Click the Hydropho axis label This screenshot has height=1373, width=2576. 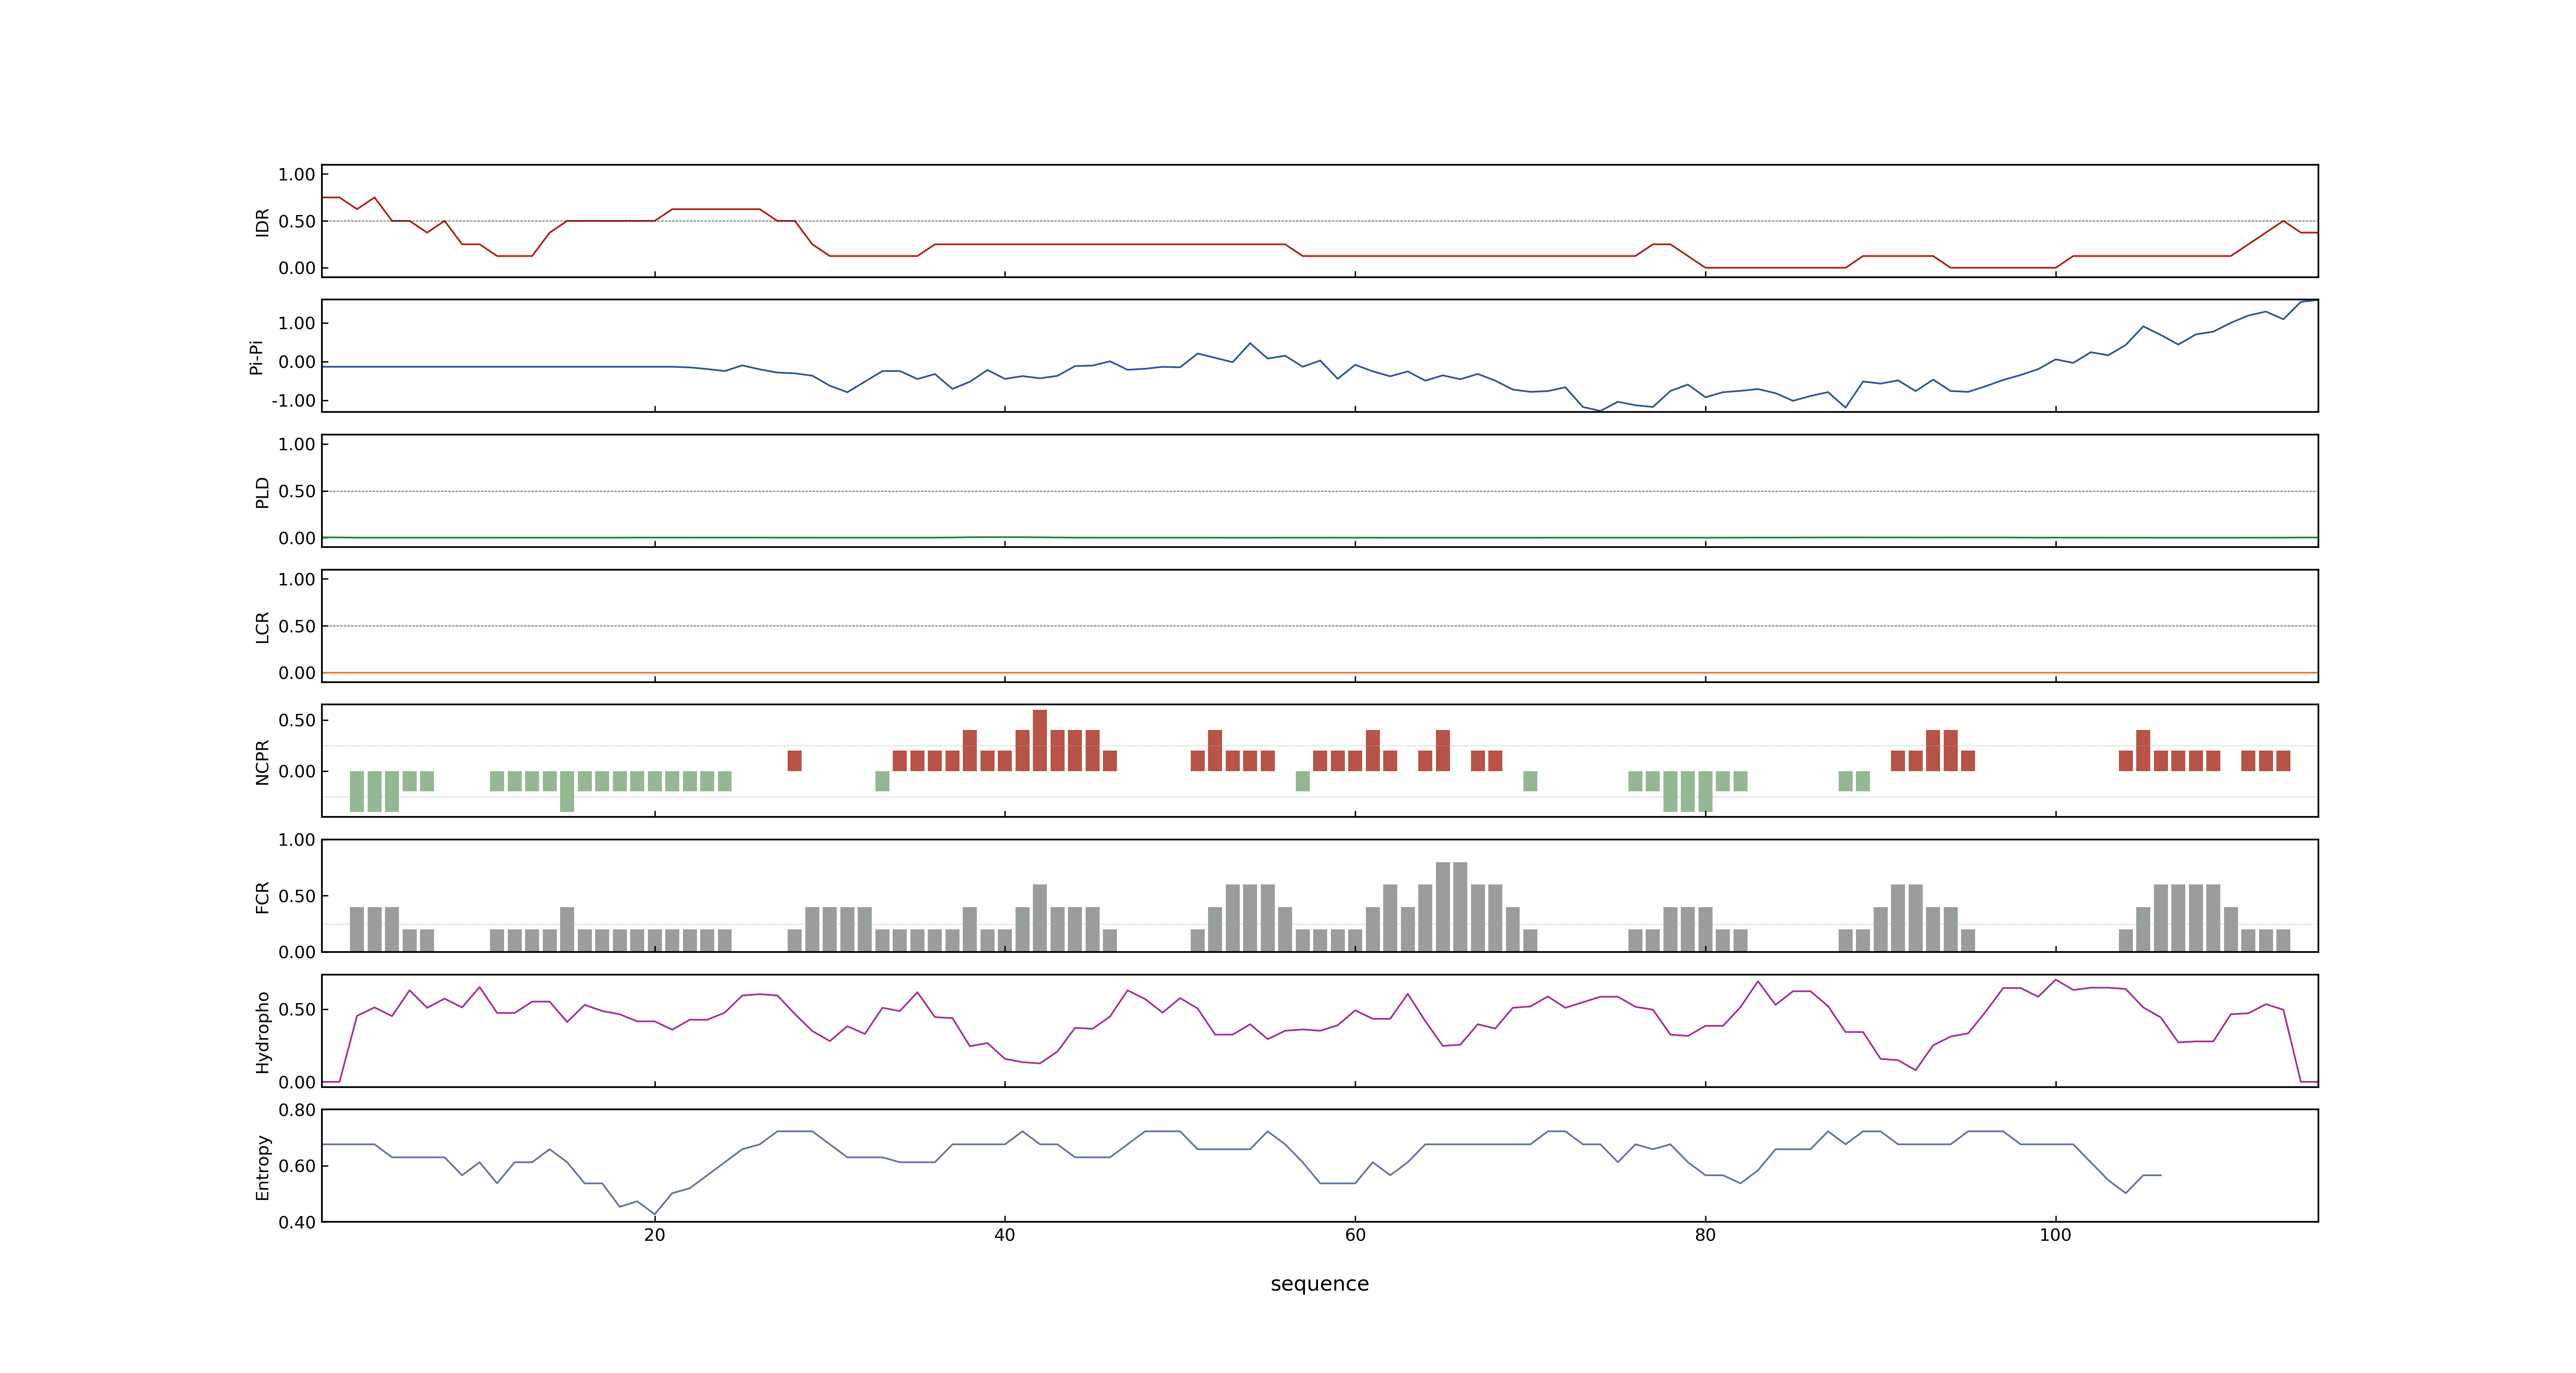[x=262, y=1032]
